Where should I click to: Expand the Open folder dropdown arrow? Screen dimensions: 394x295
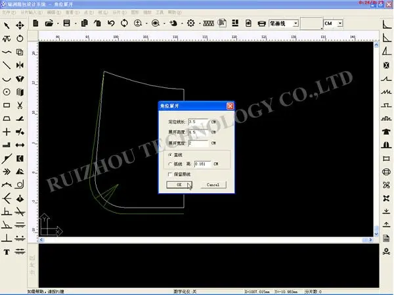(x=58, y=24)
